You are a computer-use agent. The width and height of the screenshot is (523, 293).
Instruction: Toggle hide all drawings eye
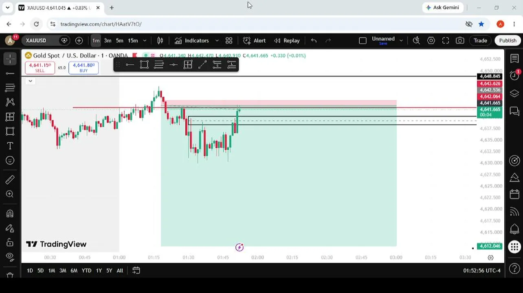tap(10, 257)
